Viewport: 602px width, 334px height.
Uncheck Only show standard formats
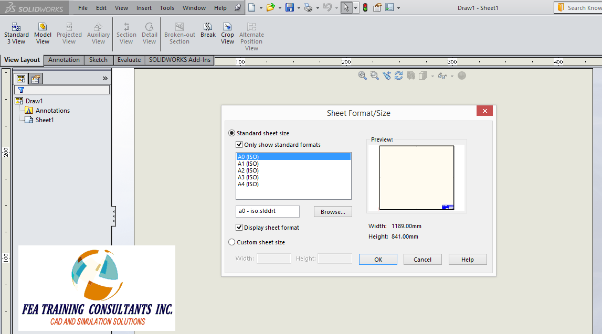(x=239, y=144)
